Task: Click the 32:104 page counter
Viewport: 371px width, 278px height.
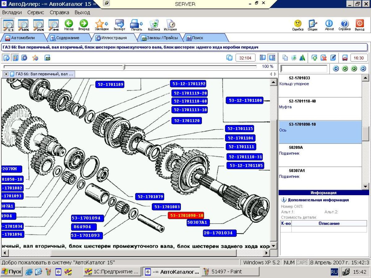Action: click(245, 58)
